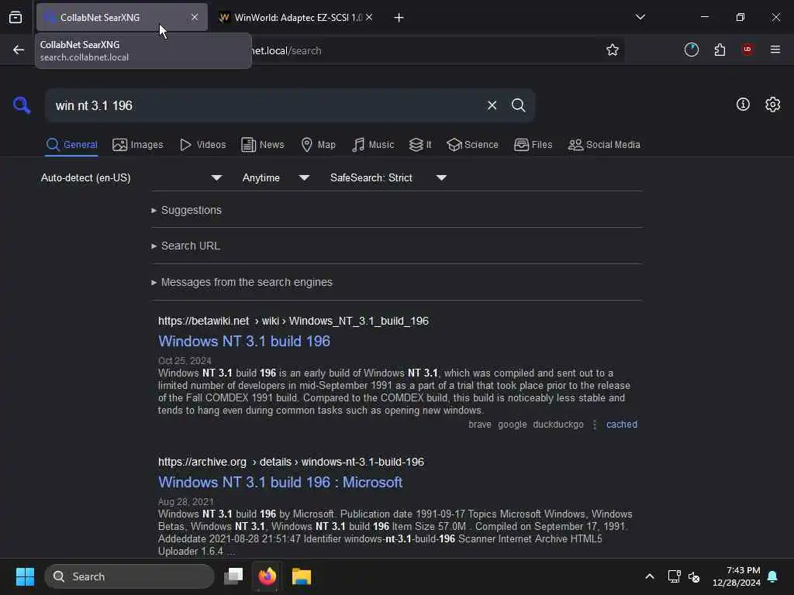Switch to IT search category
Screen dimensions: 794x595
tap(420, 145)
